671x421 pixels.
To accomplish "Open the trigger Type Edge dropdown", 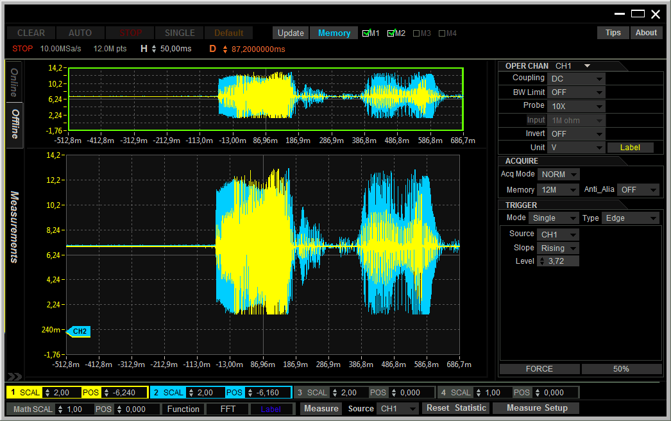I will 631,218.
